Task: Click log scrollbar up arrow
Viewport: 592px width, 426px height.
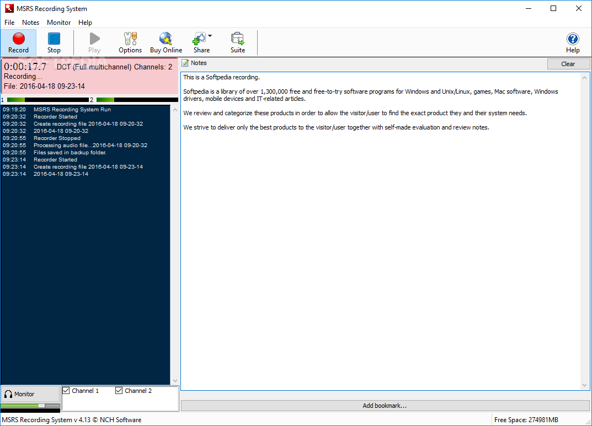Action: point(175,110)
